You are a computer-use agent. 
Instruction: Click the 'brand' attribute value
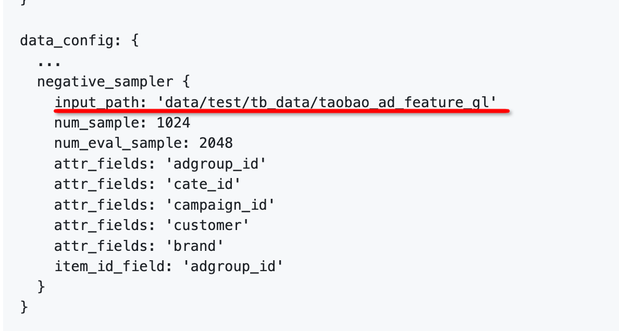(195, 246)
